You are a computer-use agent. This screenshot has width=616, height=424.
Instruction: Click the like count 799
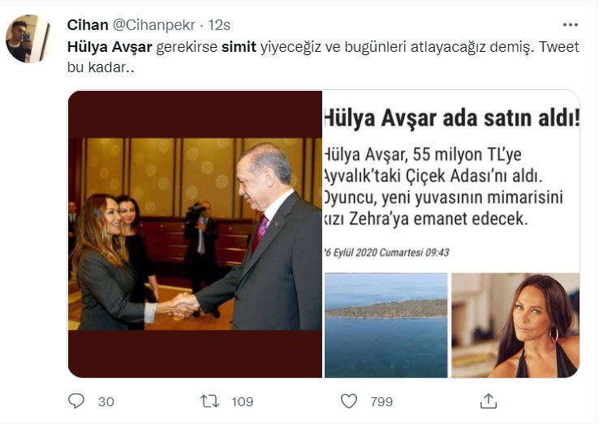point(381,401)
